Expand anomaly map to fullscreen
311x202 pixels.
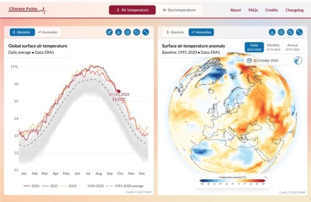(x=299, y=32)
